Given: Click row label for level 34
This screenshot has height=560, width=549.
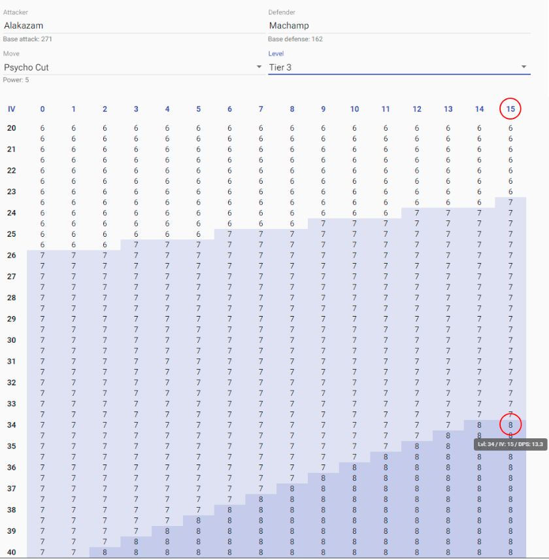Looking at the screenshot, I should (x=11, y=425).
